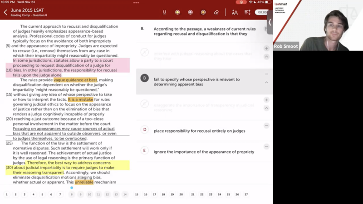Deselect answer choice B
The image size is (363, 204).
pos(145,78)
